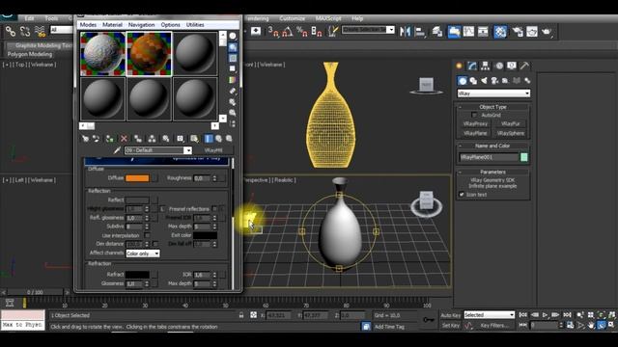The height and width of the screenshot is (347, 618).
Task: Click the VRaySphere object button
Action: pos(511,133)
